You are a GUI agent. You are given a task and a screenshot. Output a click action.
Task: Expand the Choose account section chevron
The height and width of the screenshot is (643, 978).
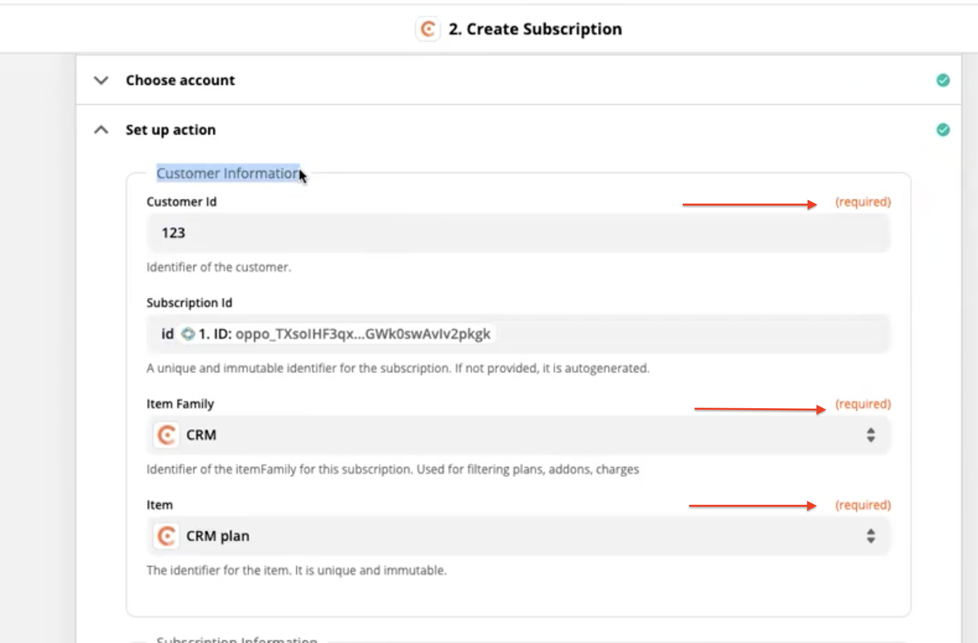pyautogui.click(x=101, y=80)
